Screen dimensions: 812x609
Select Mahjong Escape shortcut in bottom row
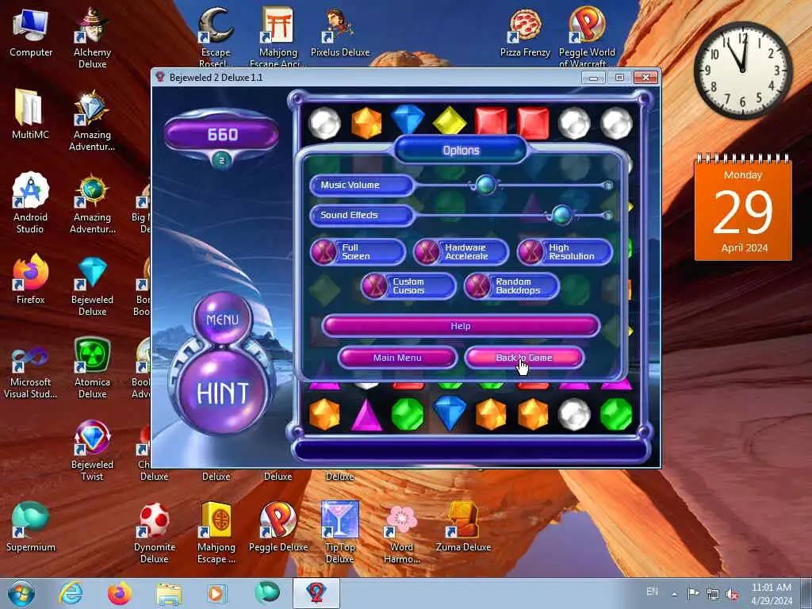(x=216, y=532)
